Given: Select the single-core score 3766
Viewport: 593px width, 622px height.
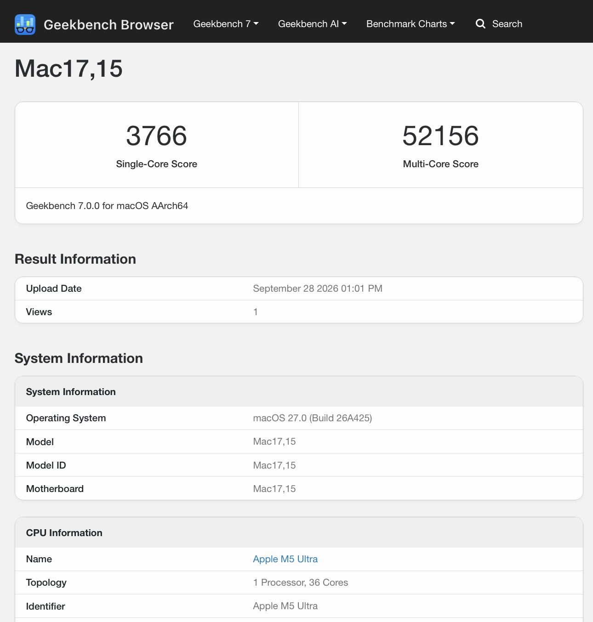Looking at the screenshot, I should 156,136.
